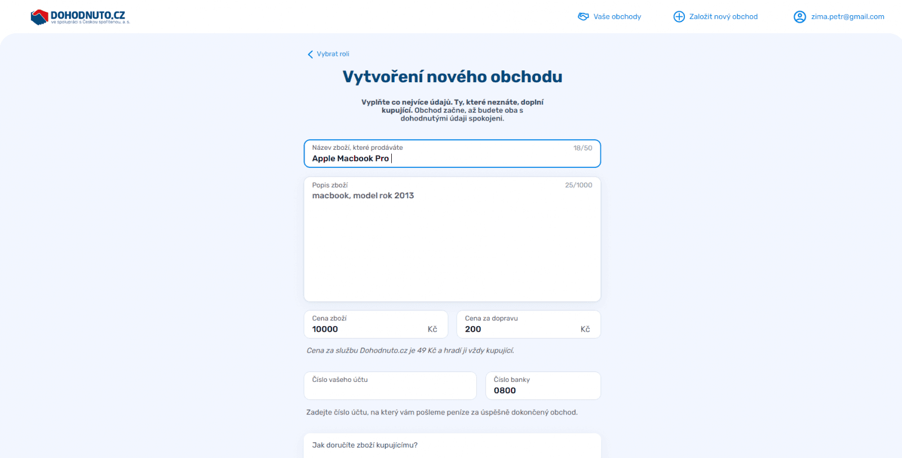The width and height of the screenshot is (902, 458).
Task: Click the Vytvoření nového obchodu heading
Action: 452,77
